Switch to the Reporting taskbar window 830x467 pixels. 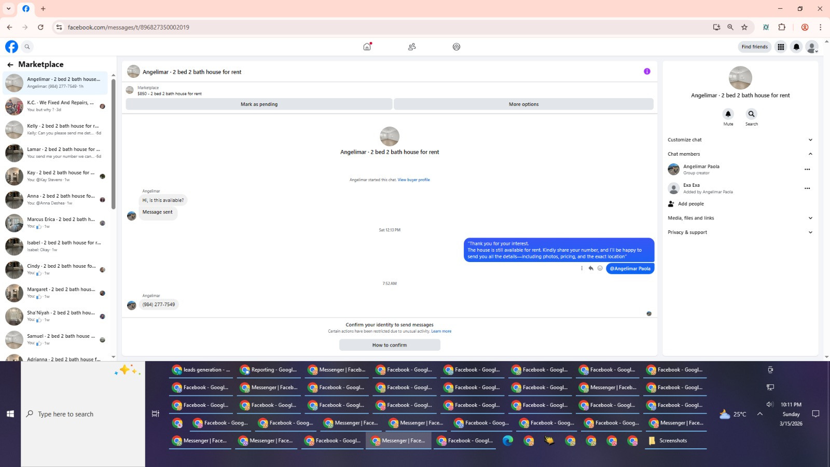(269, 370)
